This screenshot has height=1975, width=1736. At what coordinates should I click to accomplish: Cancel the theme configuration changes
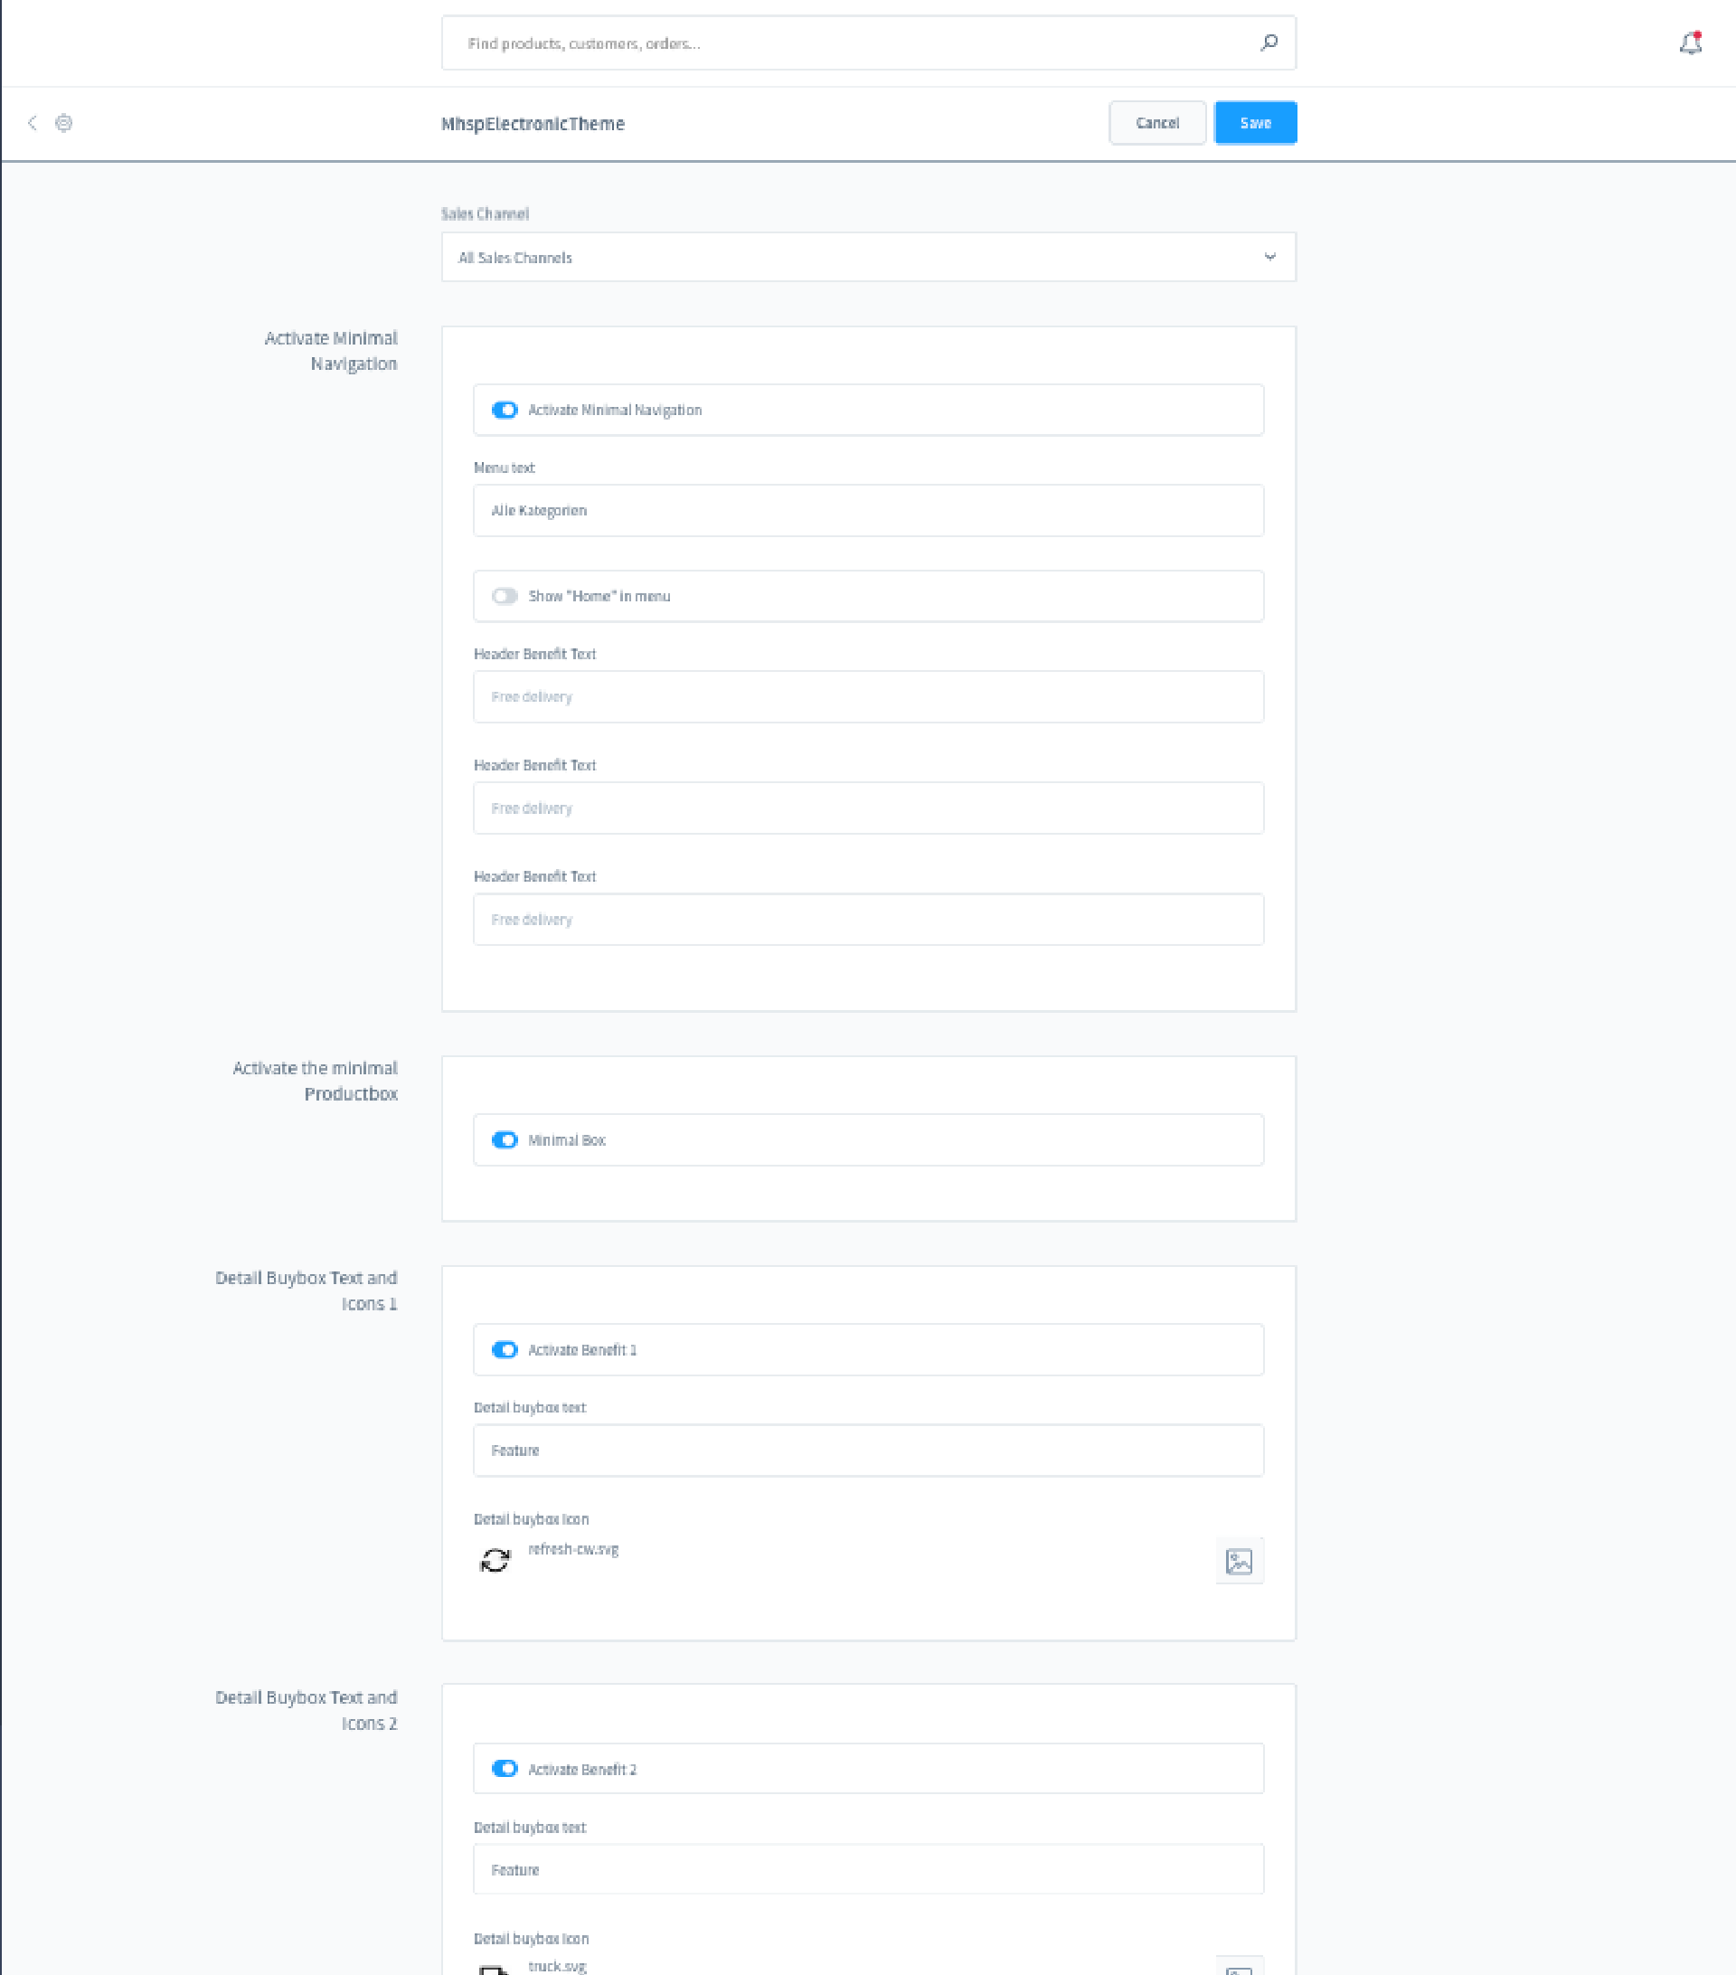pos(1157,123)
